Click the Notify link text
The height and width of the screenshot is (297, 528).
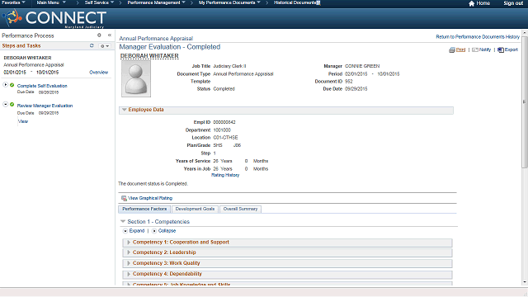[x=485, y=49]
